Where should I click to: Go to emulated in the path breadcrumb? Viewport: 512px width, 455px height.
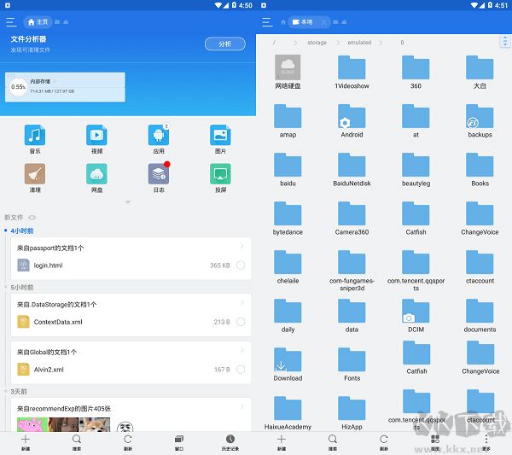pyautogui.click(x=359, y=43)
